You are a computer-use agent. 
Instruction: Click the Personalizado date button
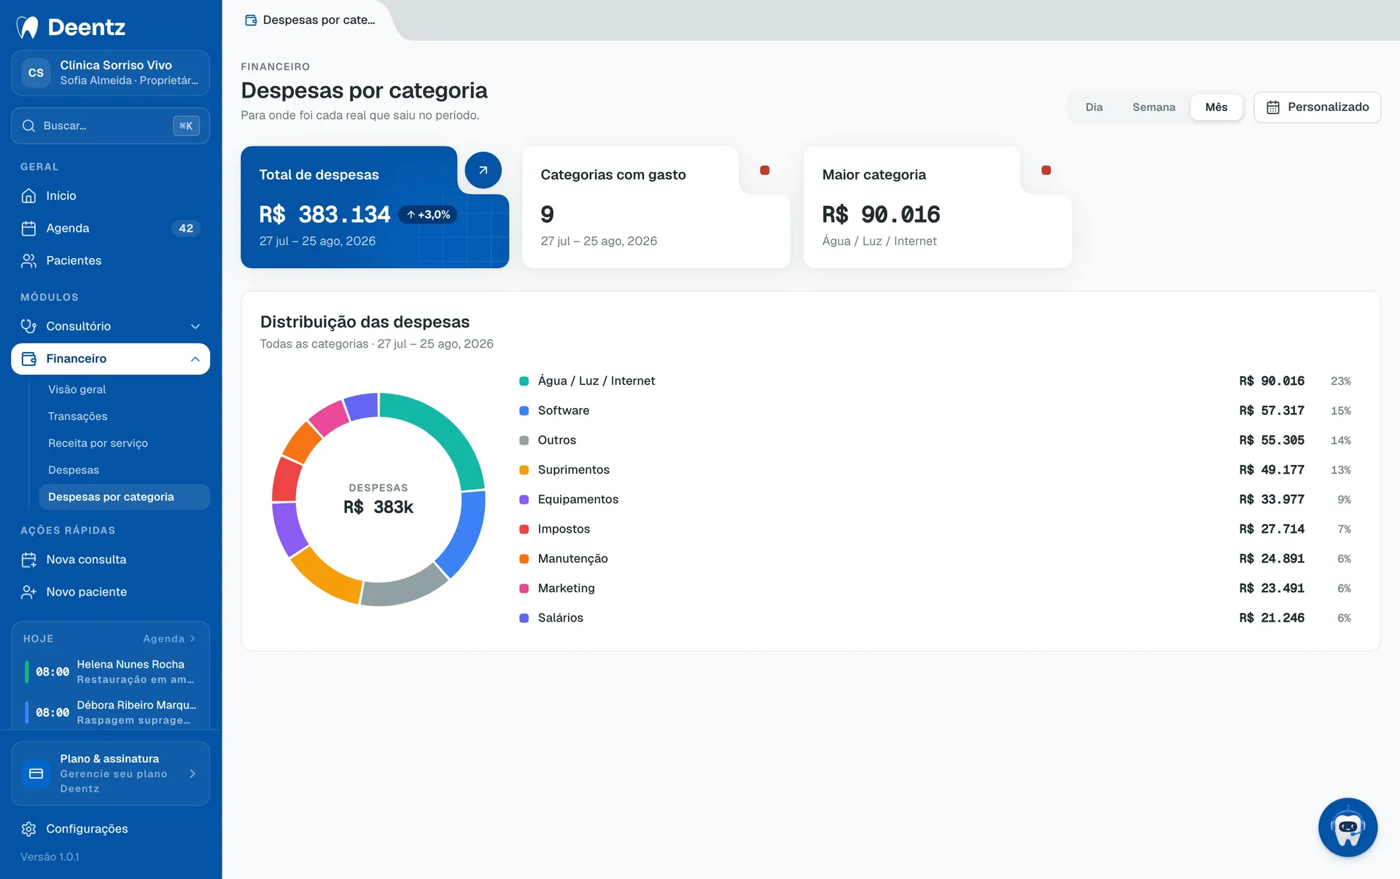tap(1317, 107)
